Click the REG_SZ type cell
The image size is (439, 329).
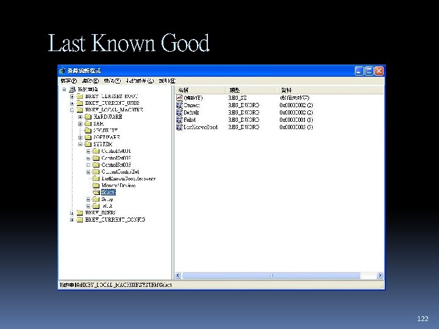click(x=237, y=98)
